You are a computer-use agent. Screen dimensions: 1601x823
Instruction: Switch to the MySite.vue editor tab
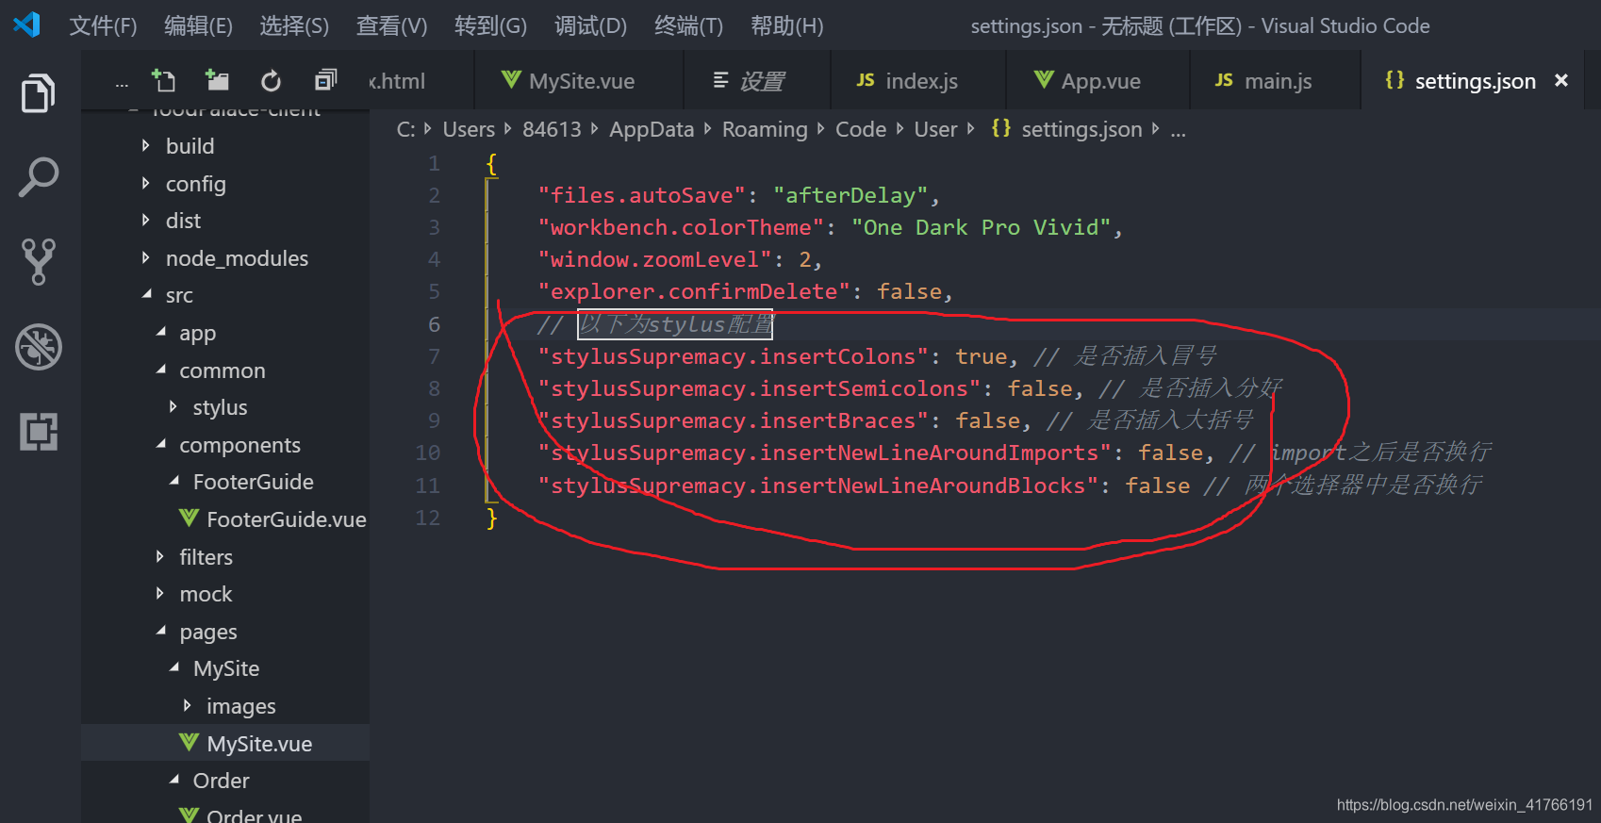579,81
